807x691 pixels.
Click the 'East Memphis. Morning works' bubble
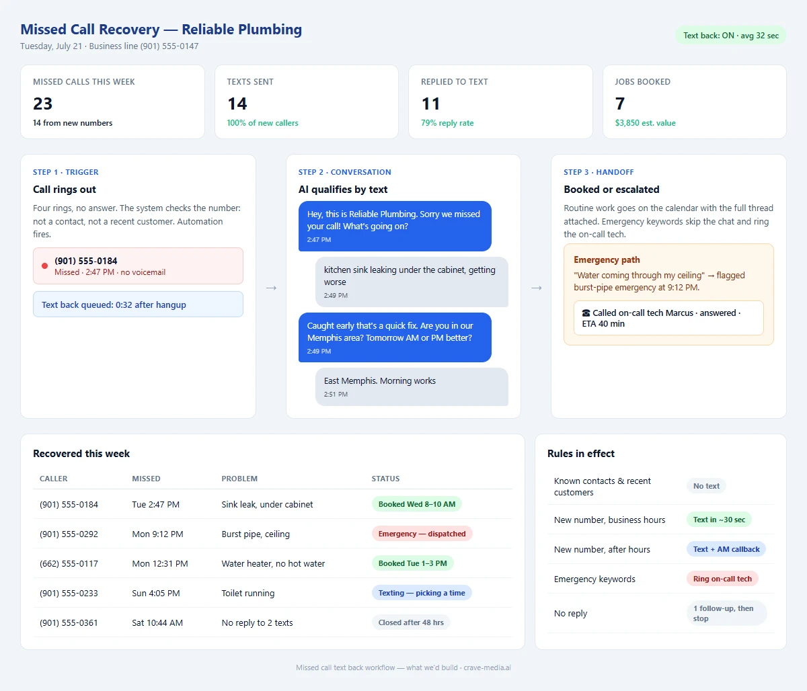[x=412, y=387]
